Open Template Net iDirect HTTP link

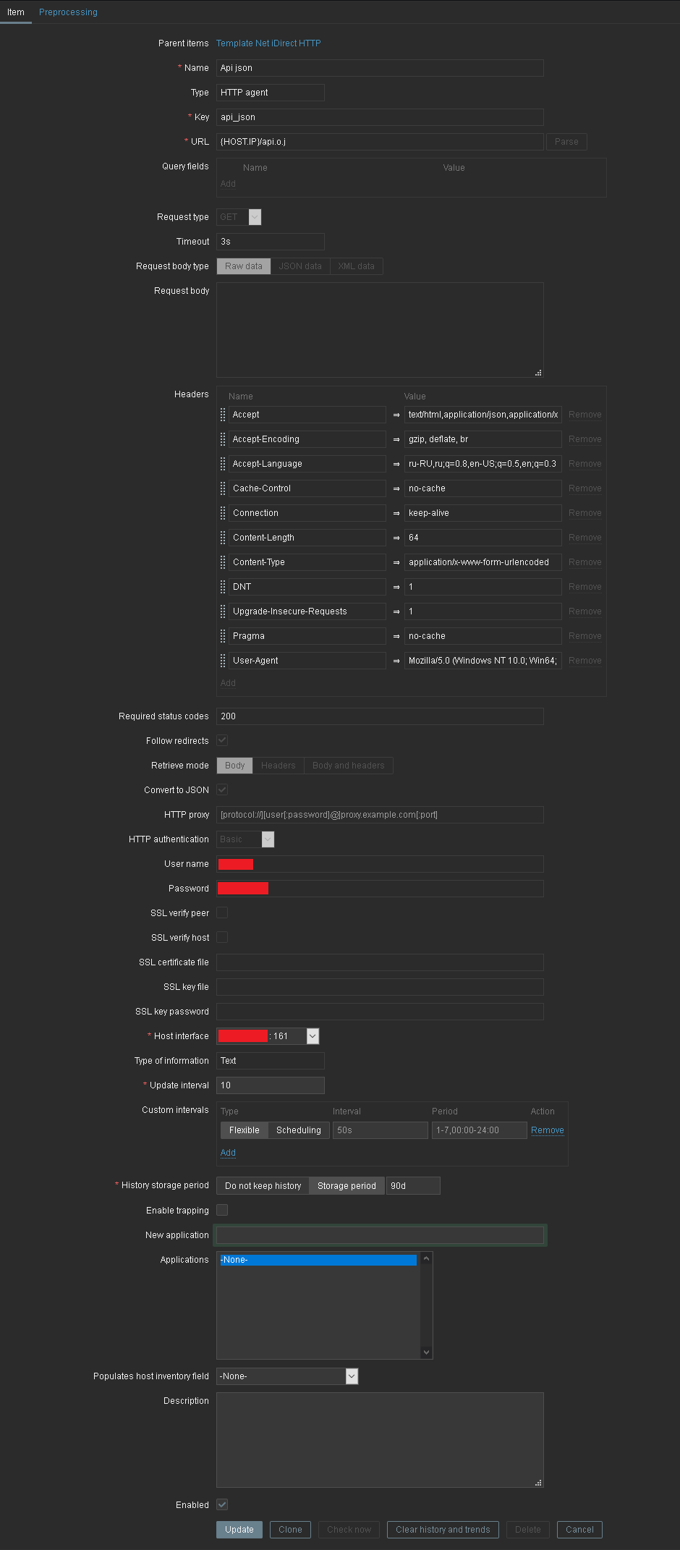point(268,43)
